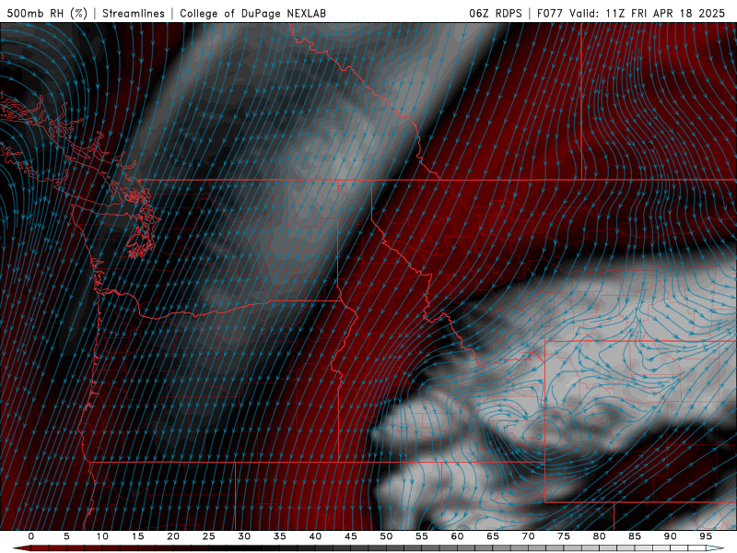
Task: Click the colorbar label '80'
Action: click(x=600, y=536)
